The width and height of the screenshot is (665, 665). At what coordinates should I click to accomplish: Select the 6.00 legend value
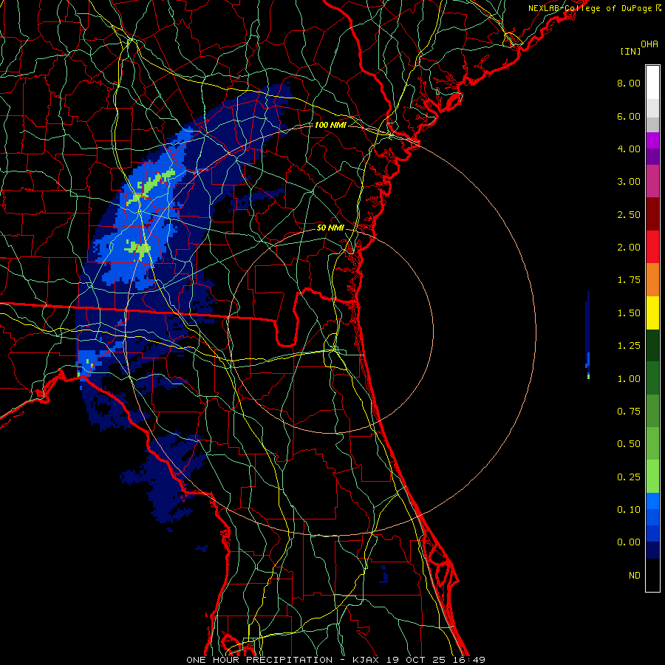[629, 116]
